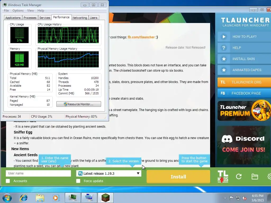Viewport: 271px width, 203px height.
Task: Click the New Items heading
Action: point(20,149)
